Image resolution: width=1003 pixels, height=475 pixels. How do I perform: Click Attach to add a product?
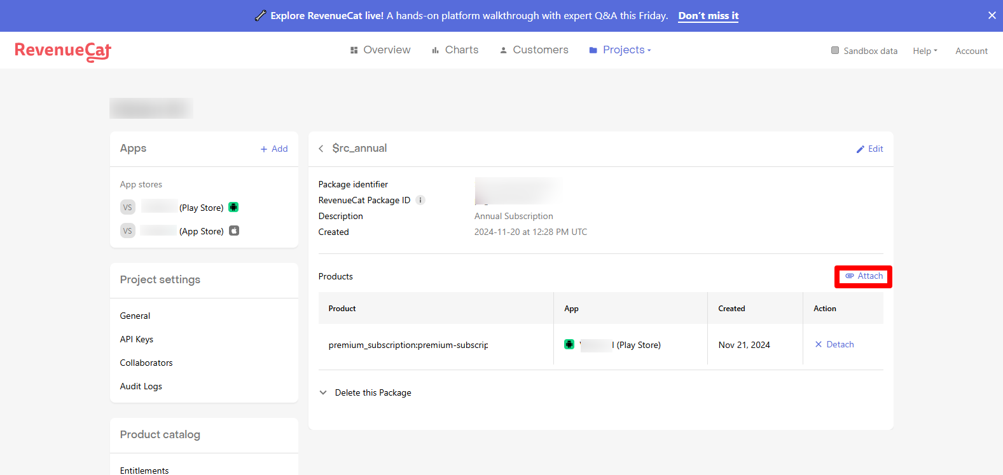[x=864, y=276]
